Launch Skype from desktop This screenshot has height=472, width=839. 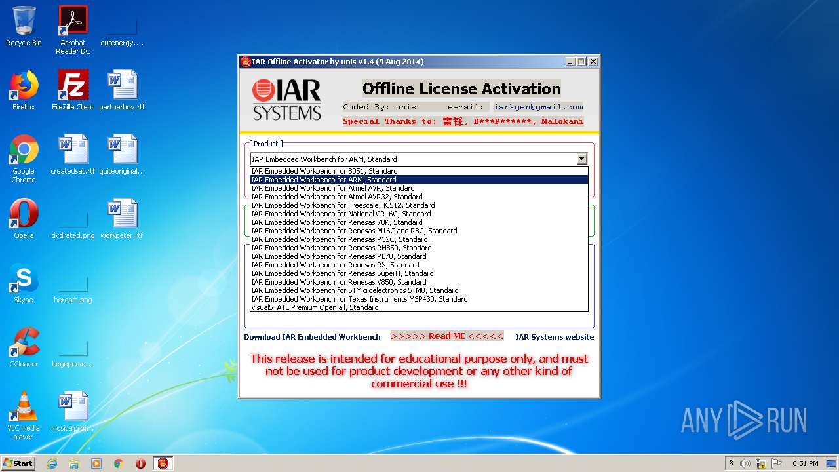(24, 283)
